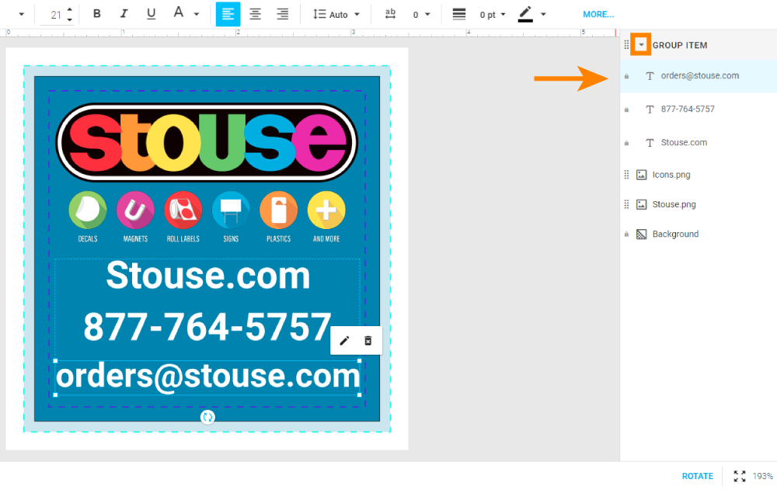Click the stouse logo image on canvas
Screen dimensions: 777x490
click(x=206, y=143)
